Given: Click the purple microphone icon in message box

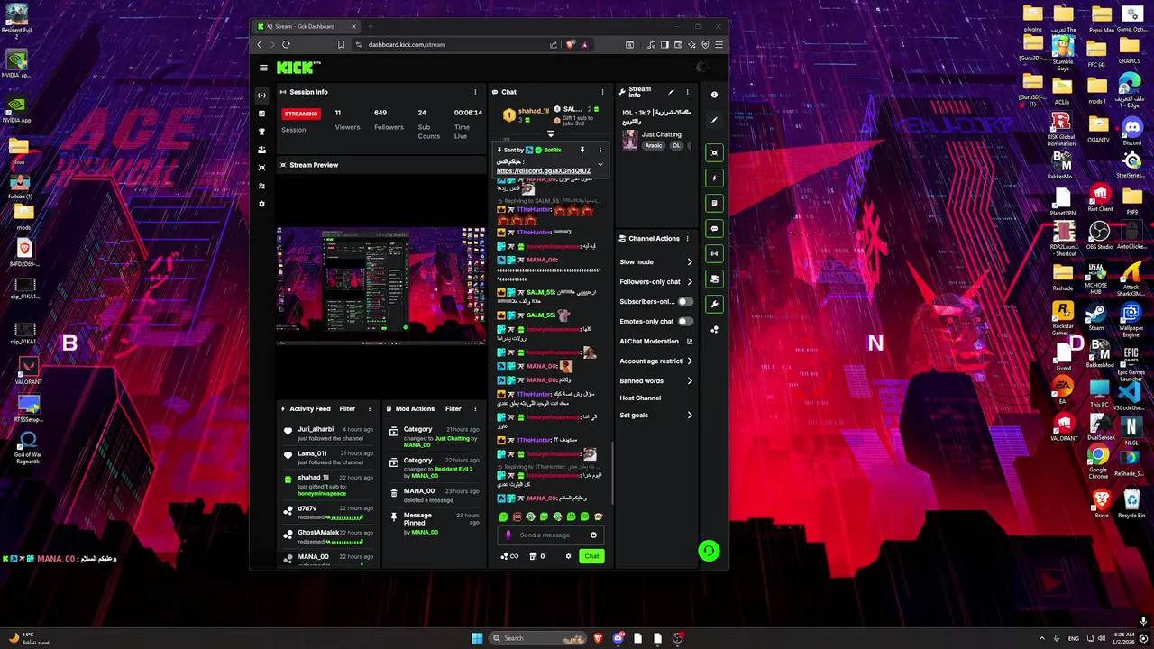Looking at the screenshot, I should click(508, 535).
